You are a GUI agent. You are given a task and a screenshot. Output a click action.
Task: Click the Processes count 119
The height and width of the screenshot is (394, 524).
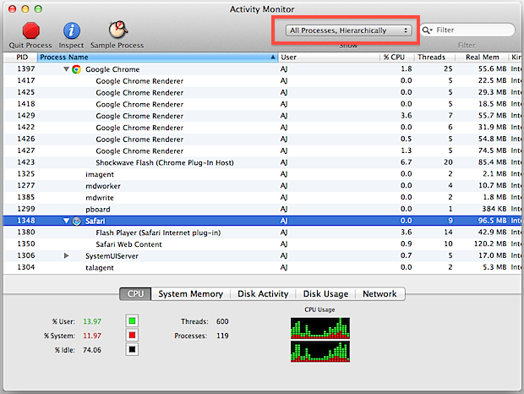[222, 336]
